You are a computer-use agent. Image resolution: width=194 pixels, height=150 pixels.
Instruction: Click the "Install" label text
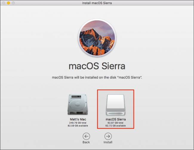point(108,142)
